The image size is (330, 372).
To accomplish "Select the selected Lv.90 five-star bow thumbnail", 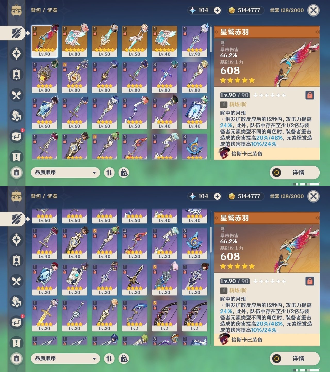I will point(44,41).
